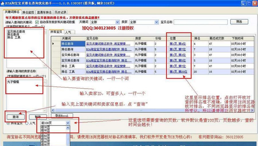Click the app icon in title bar
Screen dimensions: 258x146
click(x=2, y=3)
